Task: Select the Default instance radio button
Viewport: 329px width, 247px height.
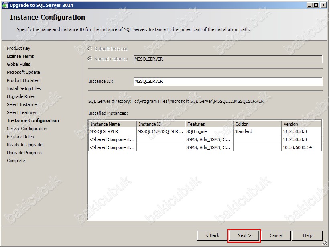Action: coord(90,49)
